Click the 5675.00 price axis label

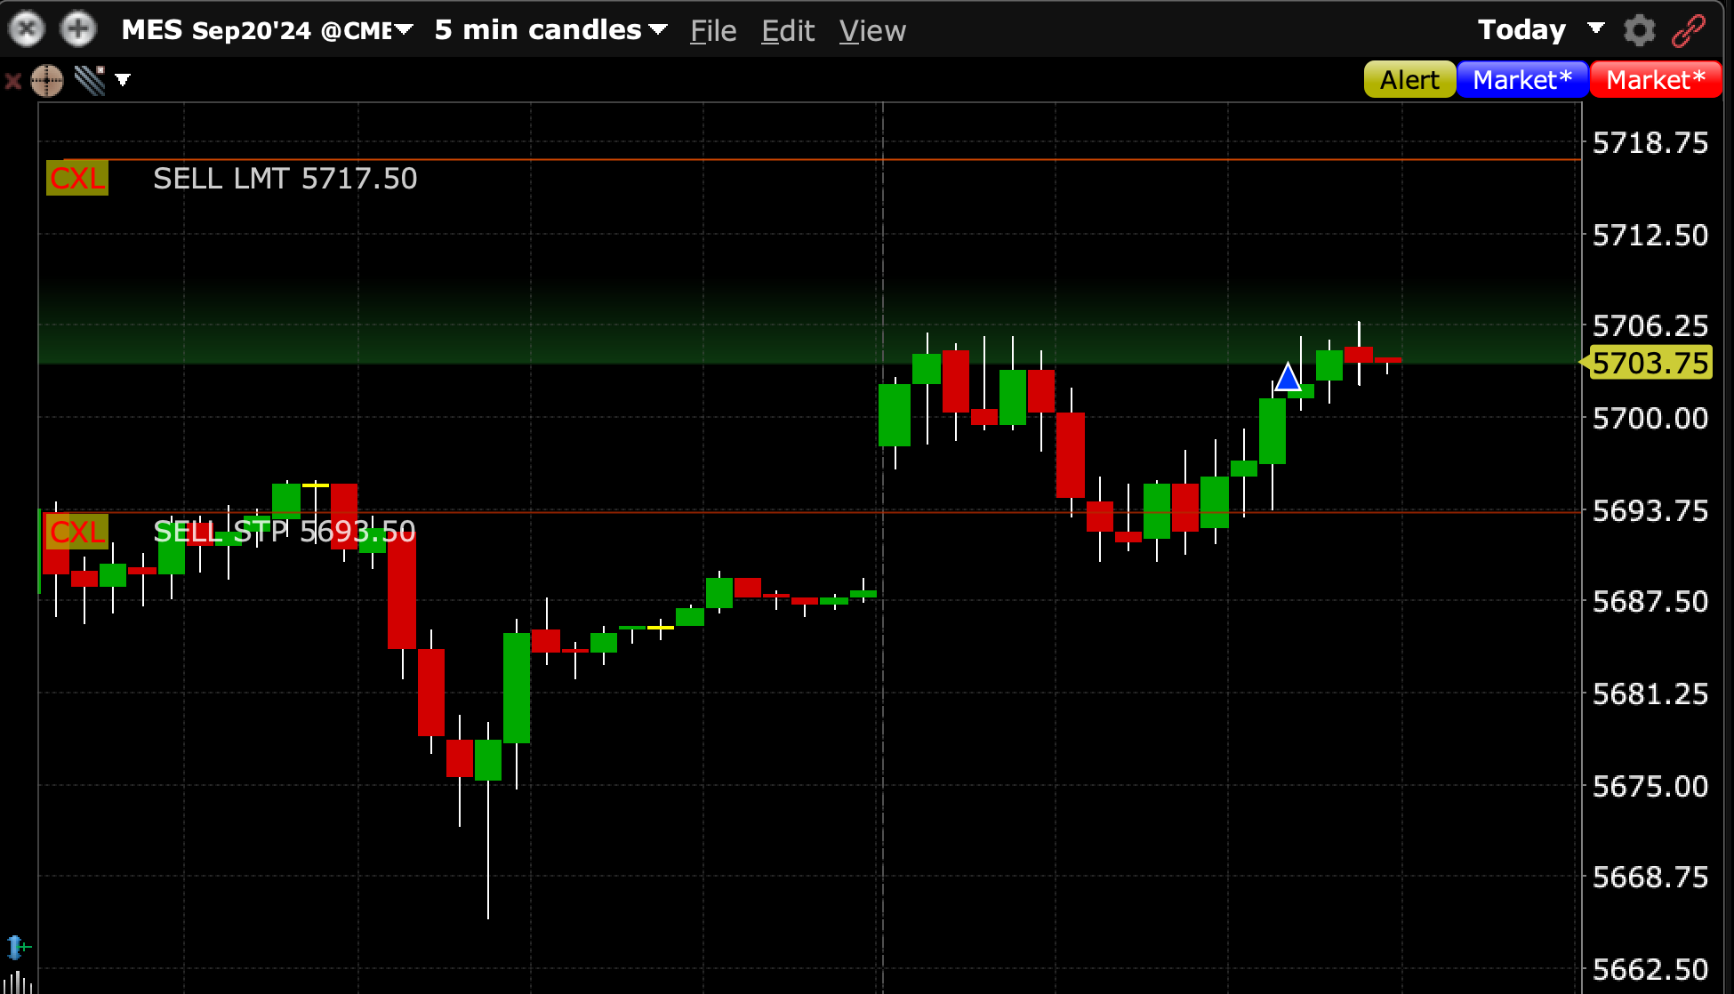[1650, 786]
